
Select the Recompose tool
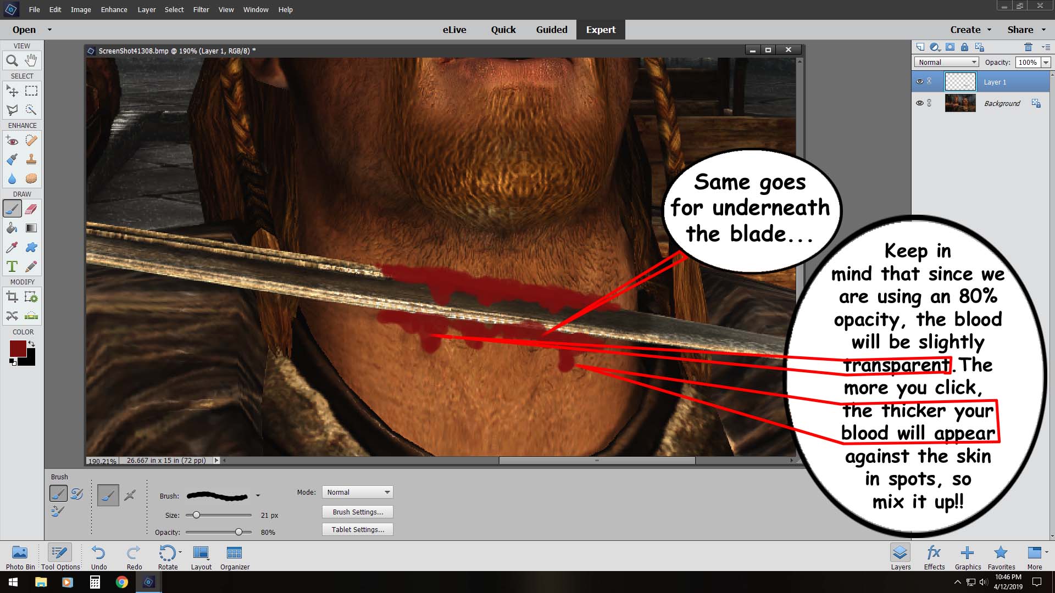pos(31,297)
